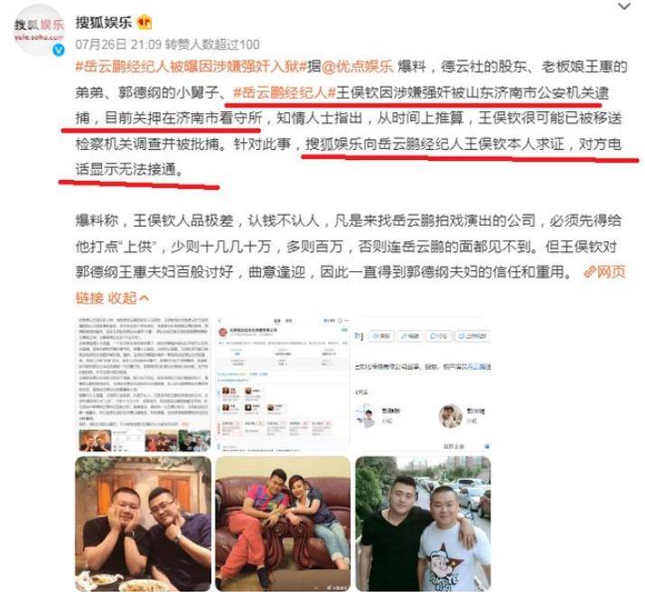The image size is (645, 592).
Task: Open the encyclopedia page thumbnail
Action: point(423,384)
